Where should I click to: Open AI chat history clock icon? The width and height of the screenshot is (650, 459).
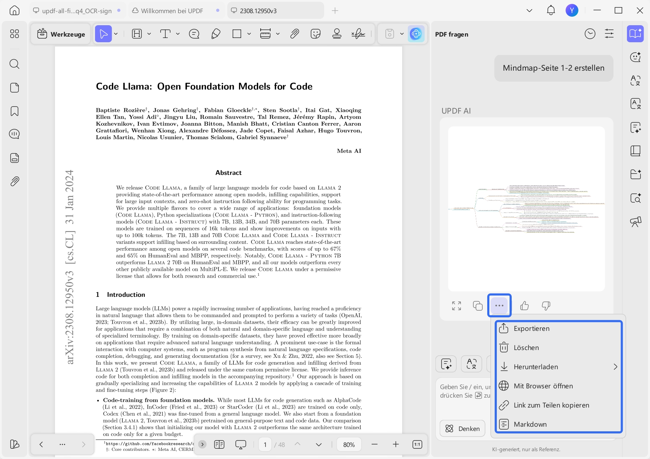590,34
